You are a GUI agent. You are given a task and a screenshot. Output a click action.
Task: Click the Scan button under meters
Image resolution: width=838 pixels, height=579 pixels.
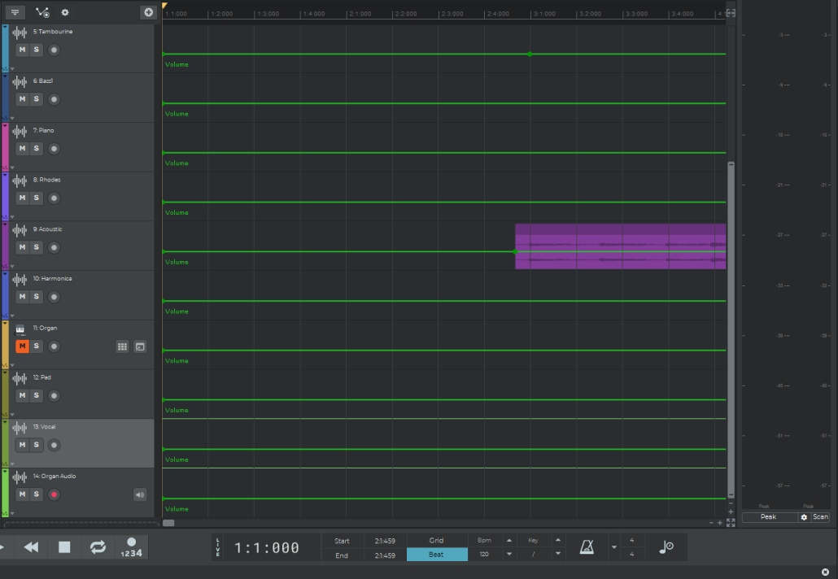(820, 517)
